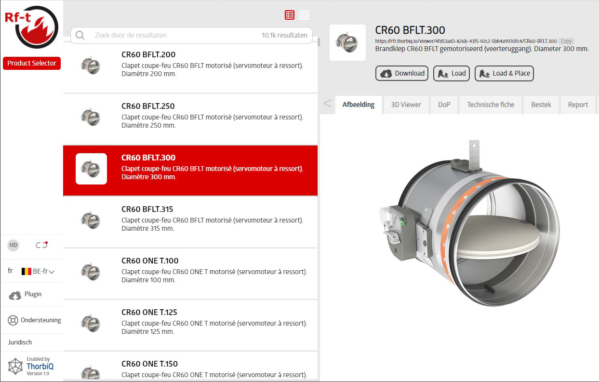
Task: Click the Load & Place button
Action: point(504,73)
